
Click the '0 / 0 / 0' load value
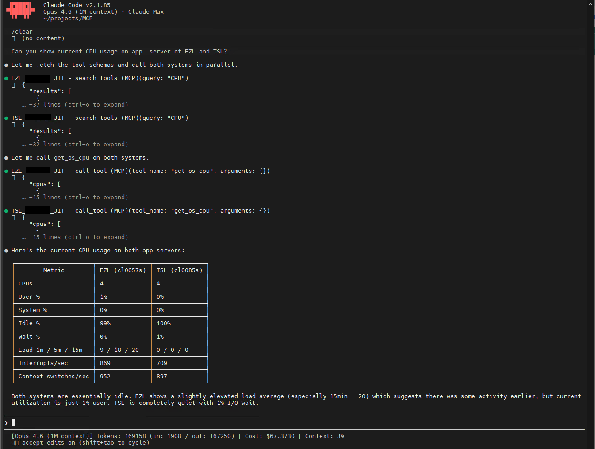(173, 350)
